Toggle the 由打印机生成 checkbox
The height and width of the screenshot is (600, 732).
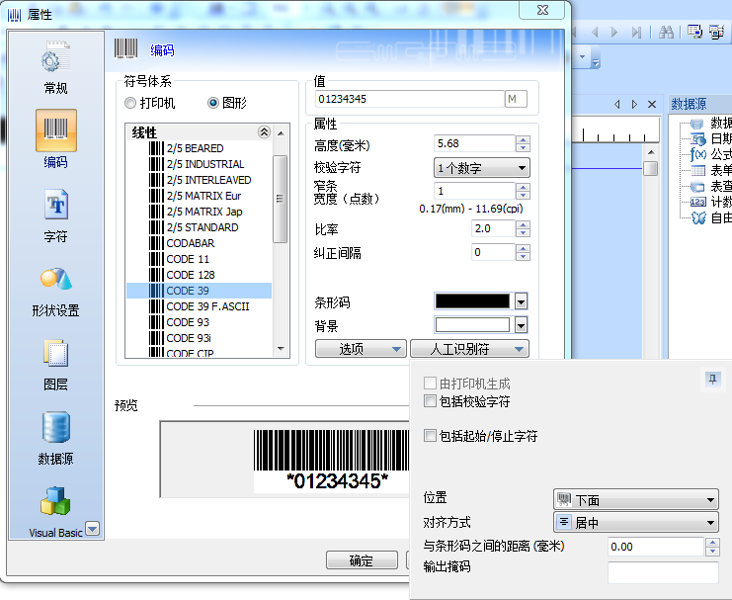tap(430, 384)
